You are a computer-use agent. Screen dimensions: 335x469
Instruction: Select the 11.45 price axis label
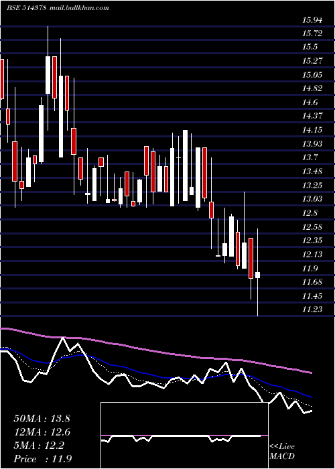pyautogui.click(x=312, y=296)
